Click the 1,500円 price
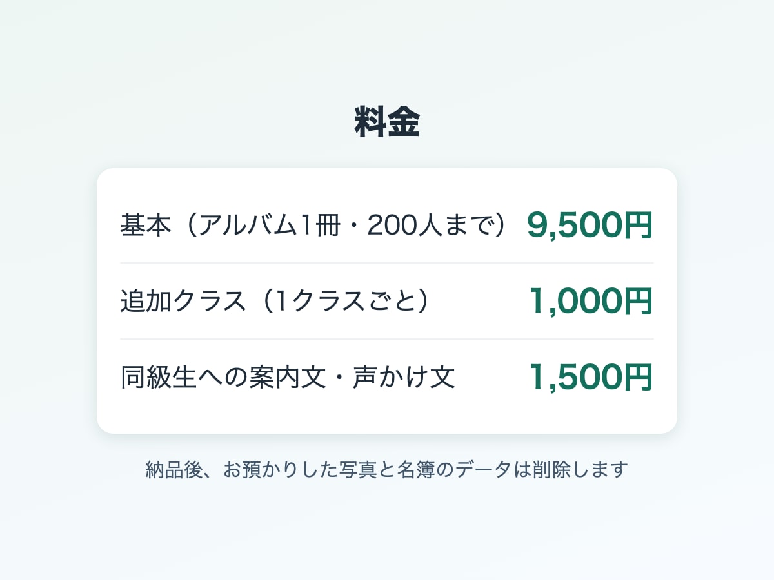Image resolution: width=774 pixels, height=580 pixels. click(591, 377)
